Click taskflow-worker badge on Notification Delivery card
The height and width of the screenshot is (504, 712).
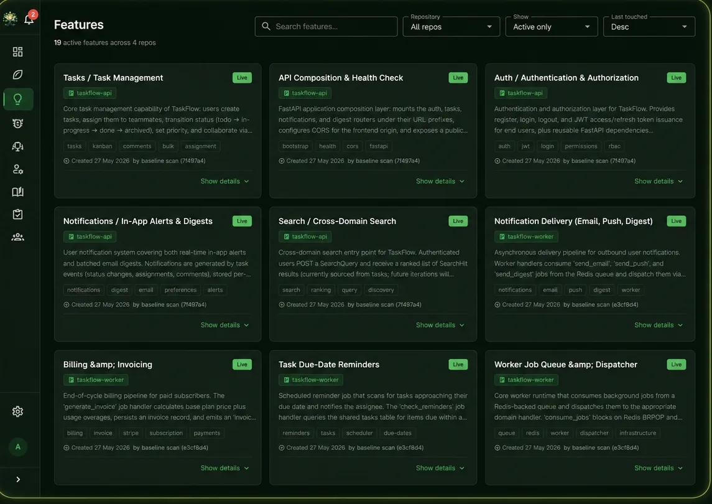[x=526, y=237]
